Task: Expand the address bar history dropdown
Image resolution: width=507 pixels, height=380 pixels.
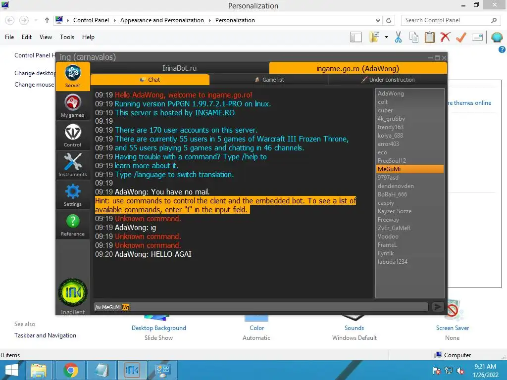Action: 378,20
